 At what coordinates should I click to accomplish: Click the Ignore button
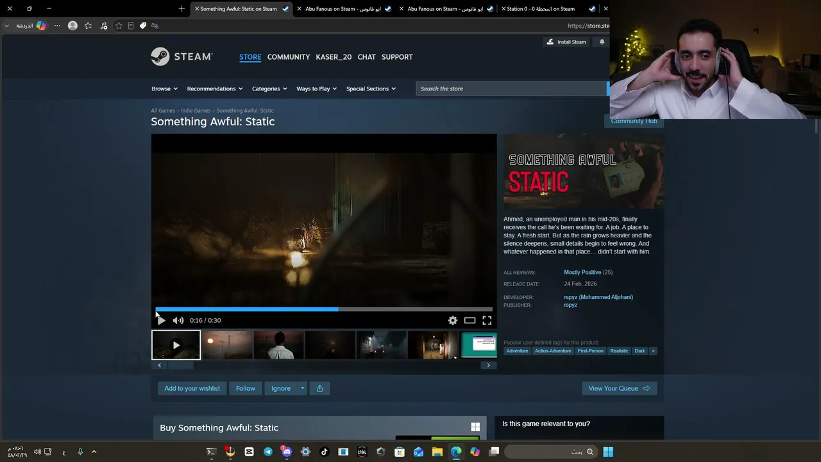(281, 388)
